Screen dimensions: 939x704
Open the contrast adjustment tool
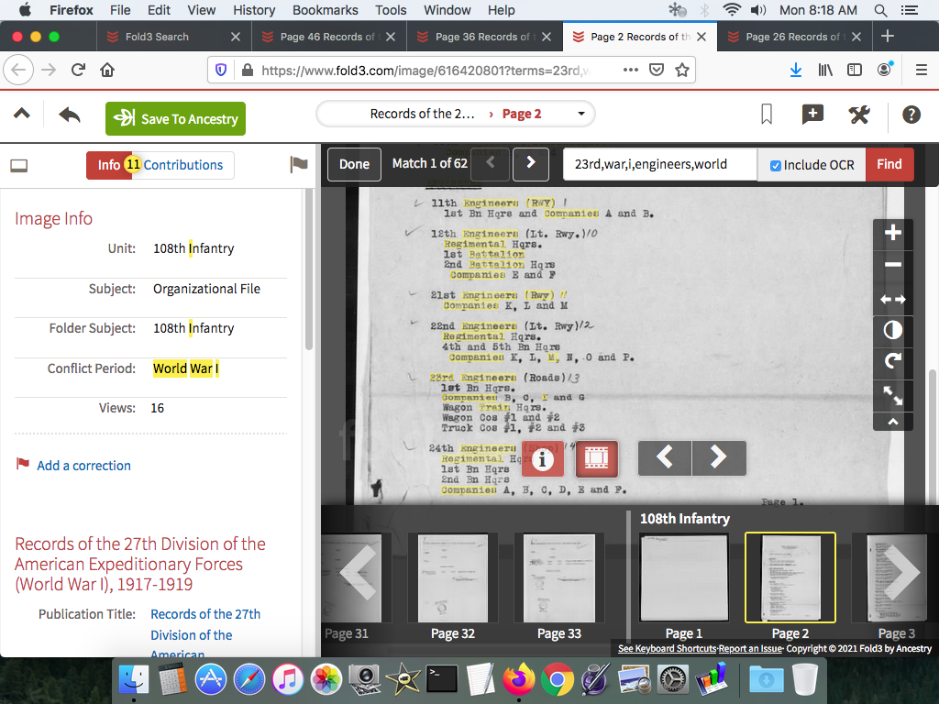pos(893,330)
